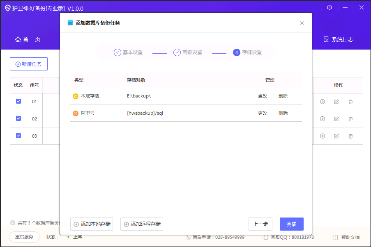
Task: Click the home icon beside 首页
Action: [18, 39]
